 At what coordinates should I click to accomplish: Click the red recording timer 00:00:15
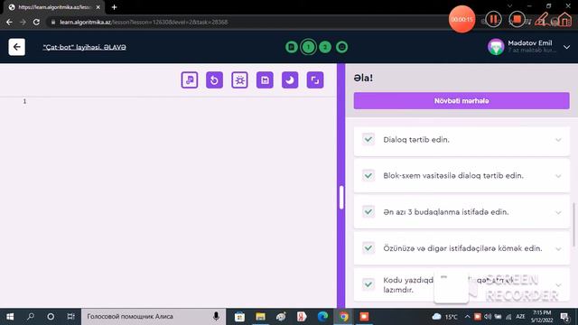click(x=461, y=19)
